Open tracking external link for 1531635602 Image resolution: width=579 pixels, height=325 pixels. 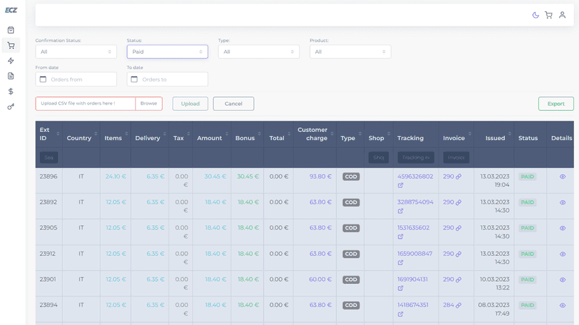400,236
